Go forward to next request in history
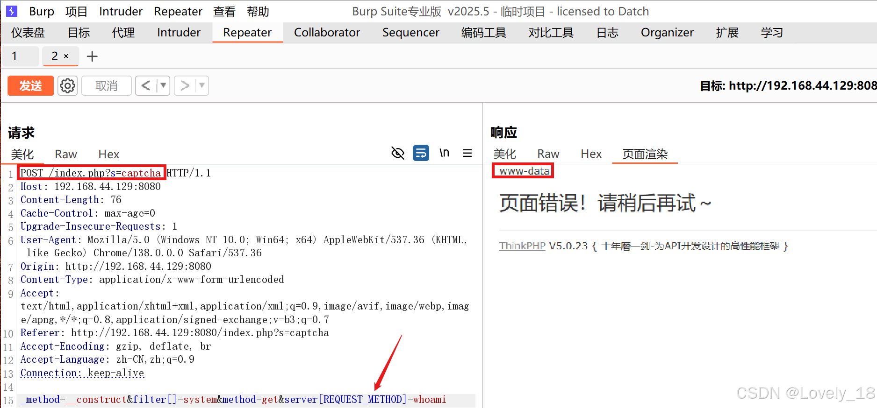Viewport: 877px width, 408px height. point(185,86)
